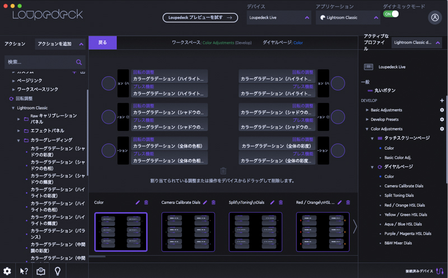Click the connected devices icon
Image resolution: width=448 pixels, height=278 pixels.
(x=440, y=271)
